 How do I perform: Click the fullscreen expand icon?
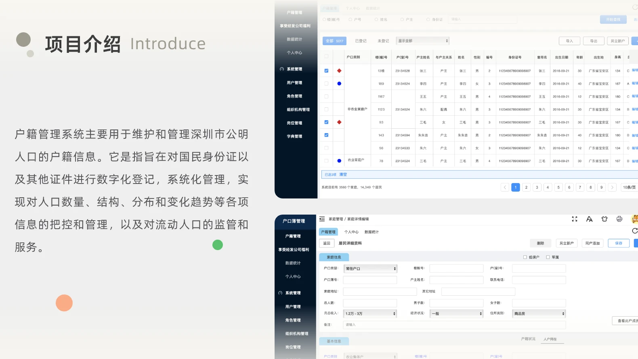tap(575, 219)
